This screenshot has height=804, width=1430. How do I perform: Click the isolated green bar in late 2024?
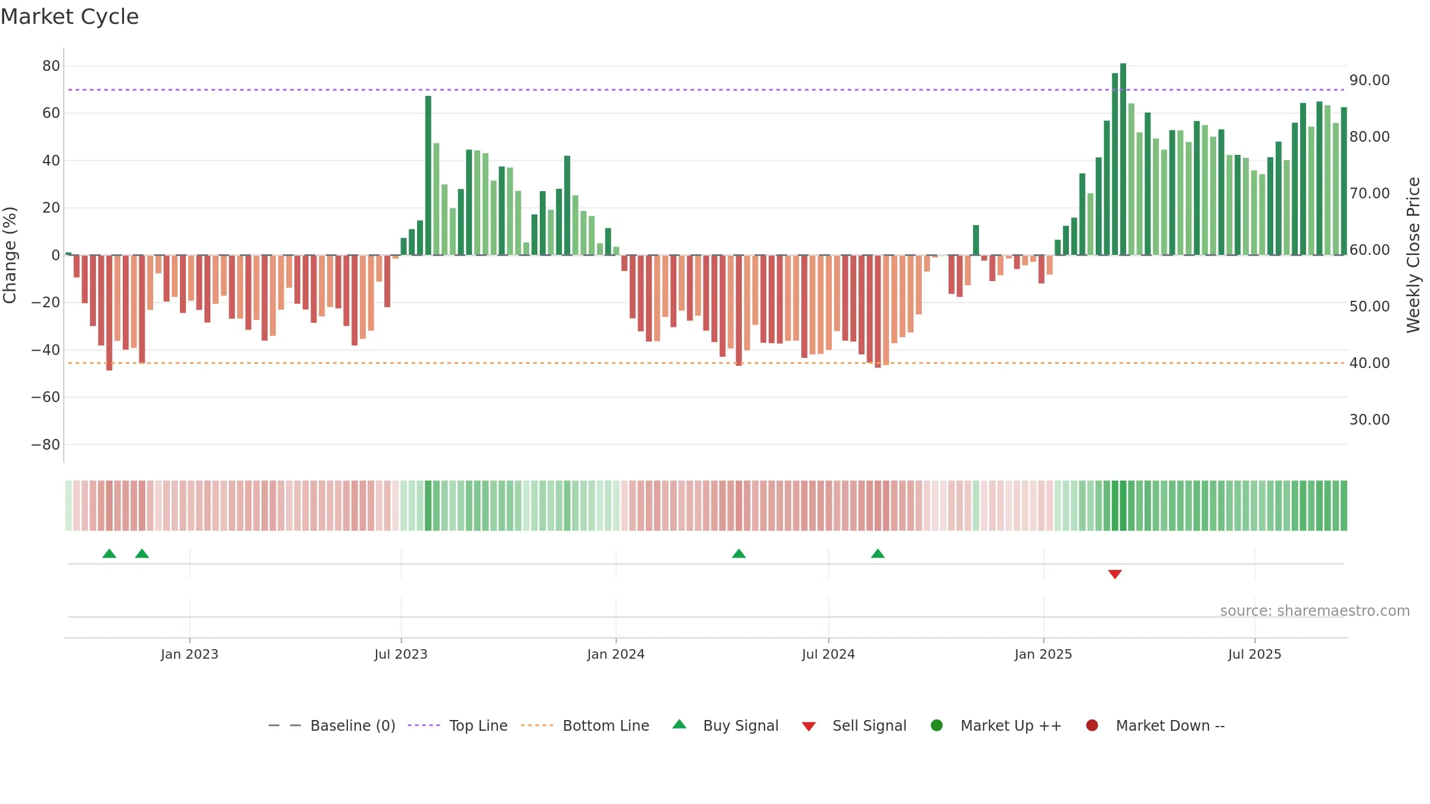(x=976, y=240)
